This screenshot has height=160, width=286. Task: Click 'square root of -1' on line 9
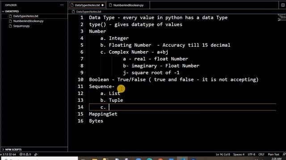[156, 73]
